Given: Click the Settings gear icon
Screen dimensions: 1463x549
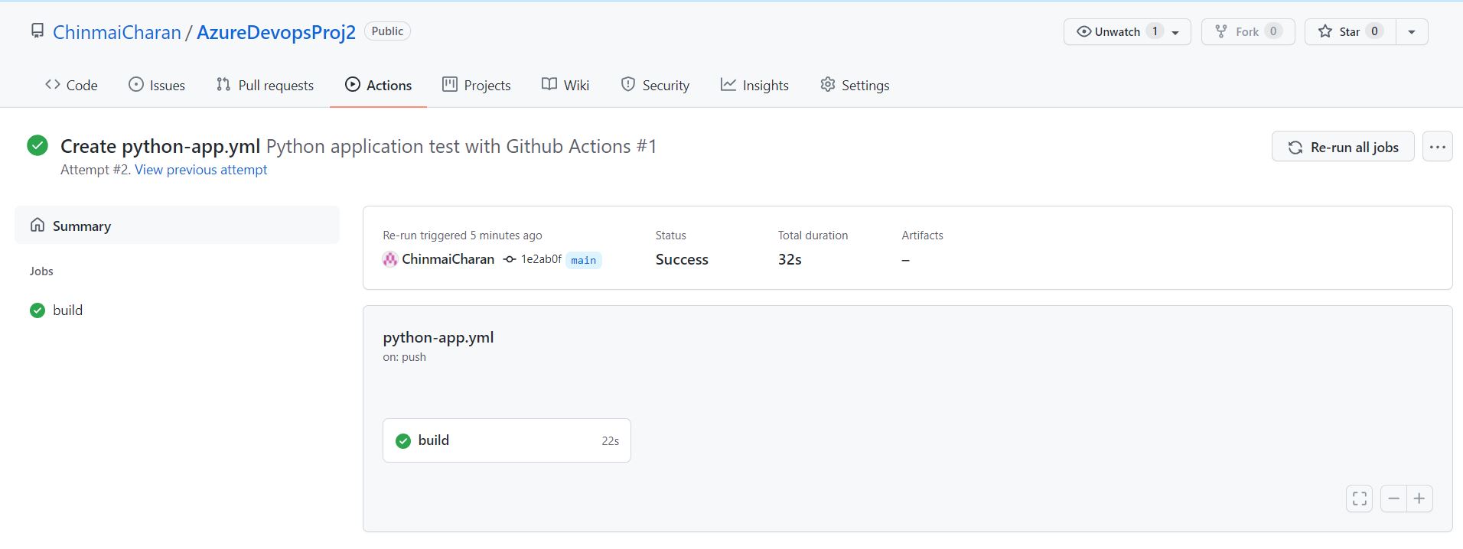Looking at the screenshot, I should (828, 84).
